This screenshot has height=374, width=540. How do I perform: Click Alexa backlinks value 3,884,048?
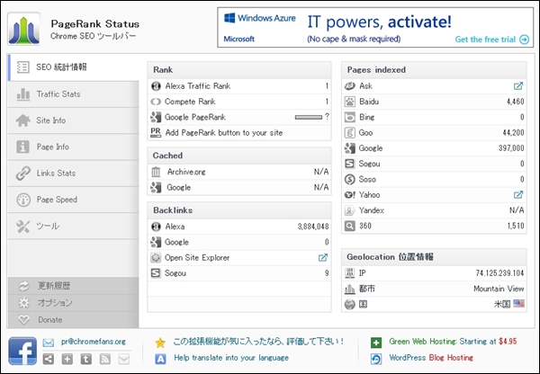click(313, 227)
